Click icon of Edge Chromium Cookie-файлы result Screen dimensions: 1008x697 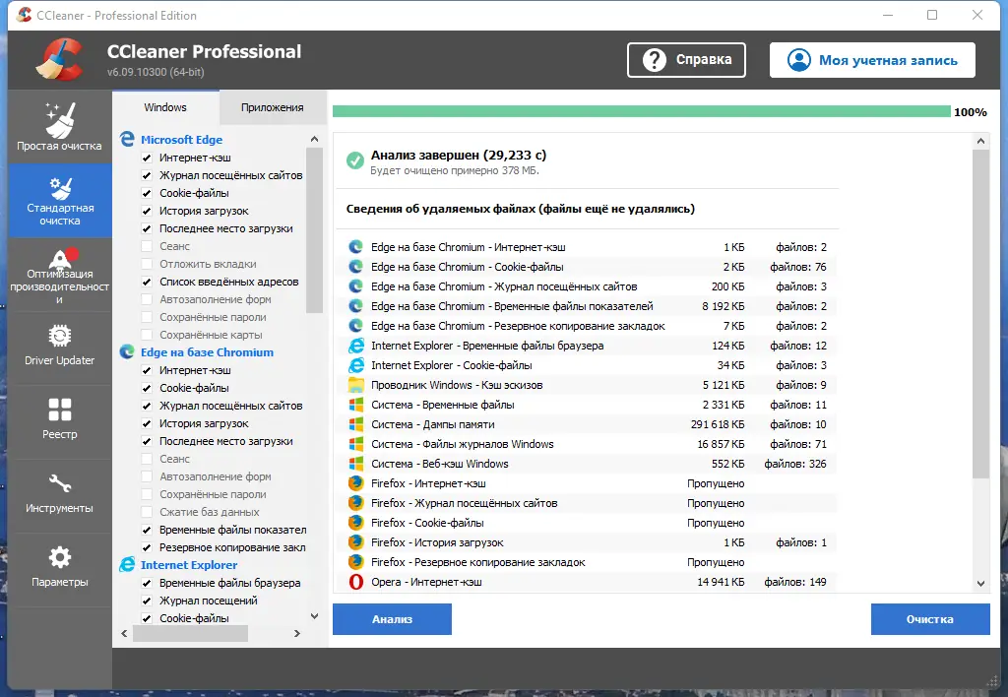355,267
